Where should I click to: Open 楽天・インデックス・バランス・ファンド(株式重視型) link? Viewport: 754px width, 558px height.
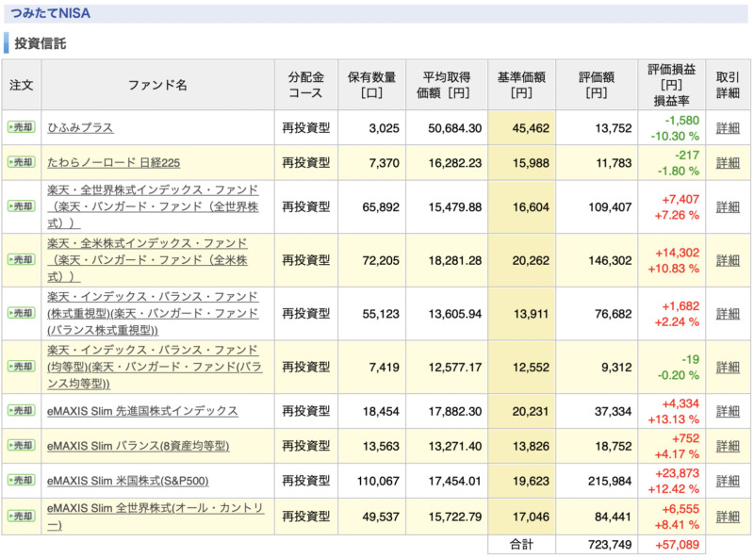click(153, 313)
